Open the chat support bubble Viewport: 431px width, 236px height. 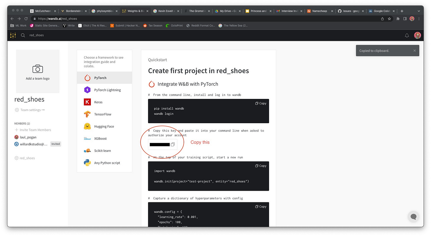pyautogui.click(x=414, y=217)
